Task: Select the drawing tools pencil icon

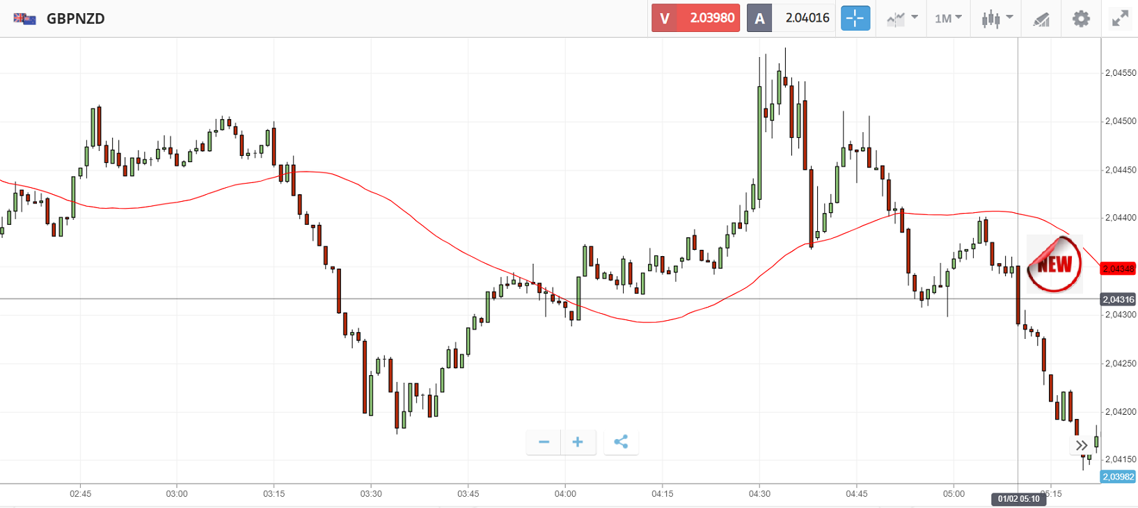Action: click(1041, 19)
